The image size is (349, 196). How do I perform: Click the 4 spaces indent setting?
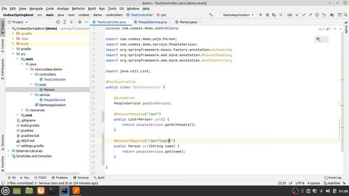click(314, 183)
